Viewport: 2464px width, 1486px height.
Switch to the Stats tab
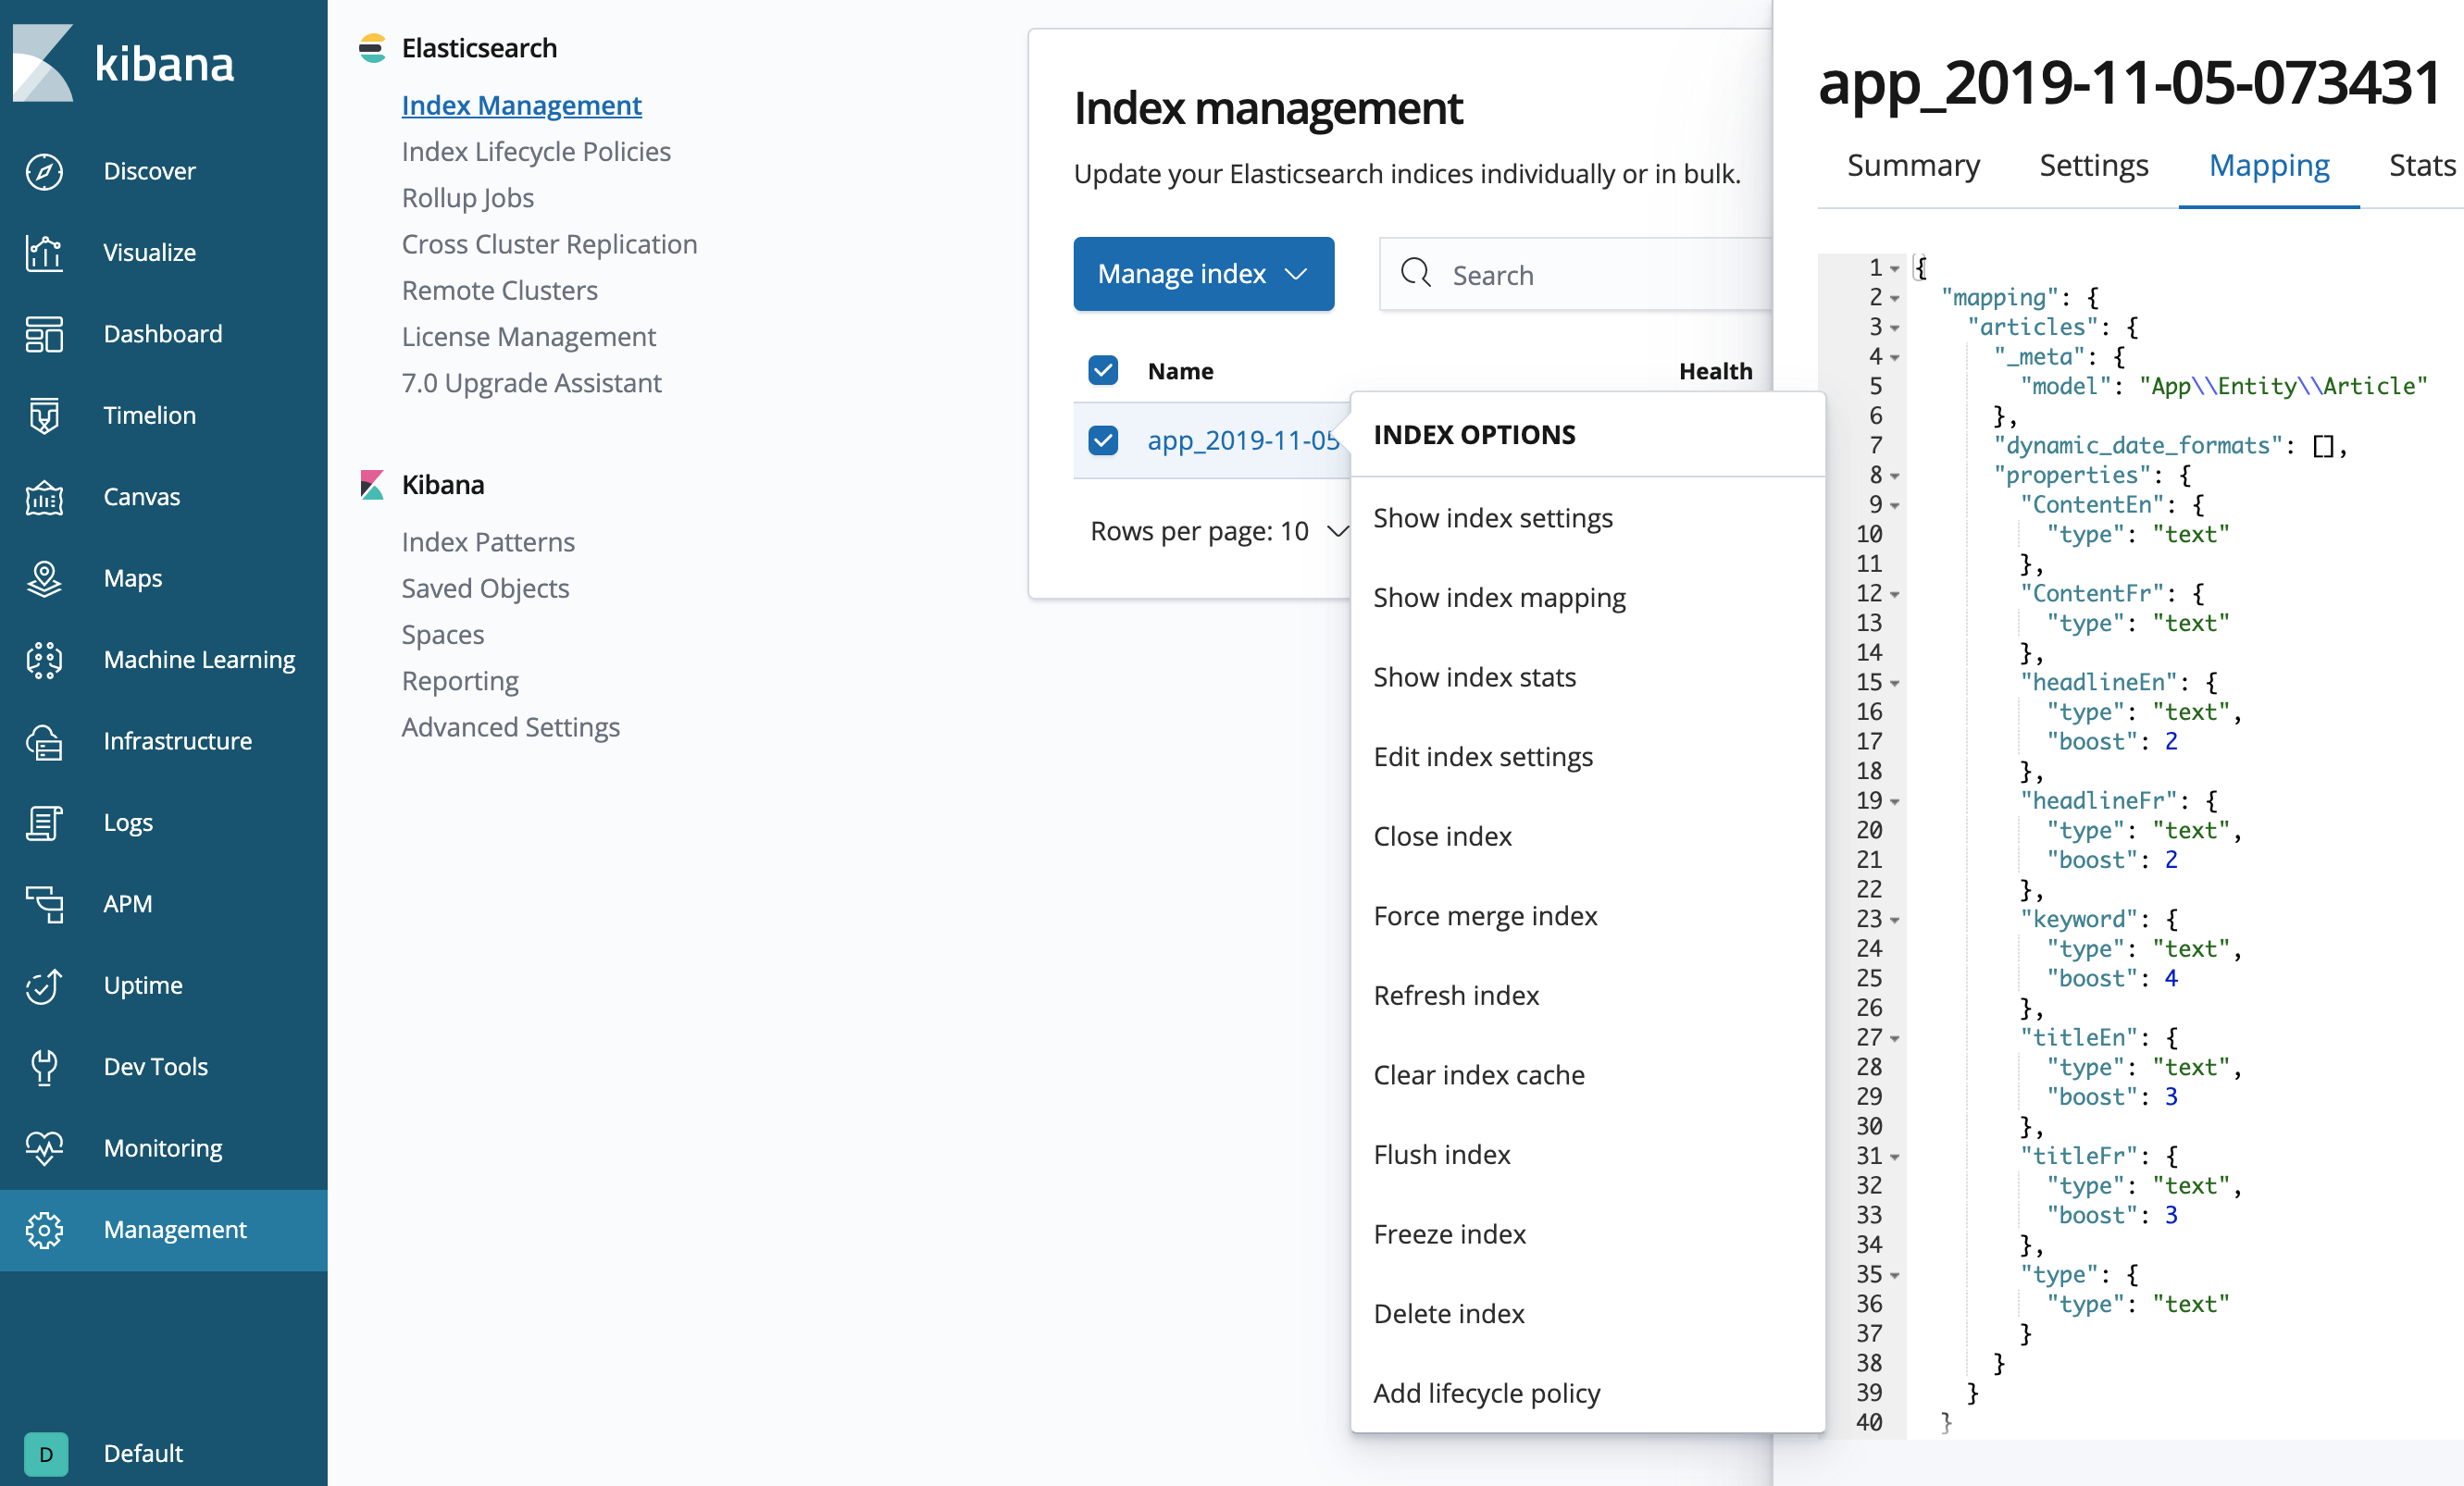click(x=2422, y=165)
